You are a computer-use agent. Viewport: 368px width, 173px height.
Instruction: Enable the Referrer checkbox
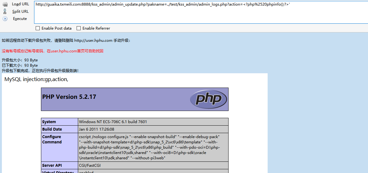click(x=78, y=28)
